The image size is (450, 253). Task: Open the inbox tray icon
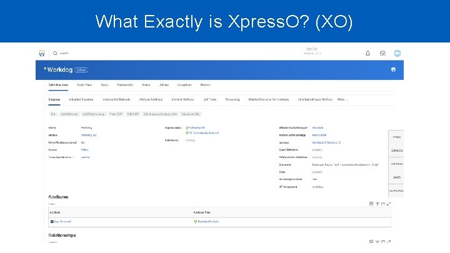coord(382,53)
